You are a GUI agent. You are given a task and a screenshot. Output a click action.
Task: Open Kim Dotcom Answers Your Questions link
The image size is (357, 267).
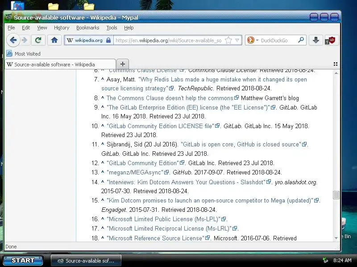coord(186,182)
